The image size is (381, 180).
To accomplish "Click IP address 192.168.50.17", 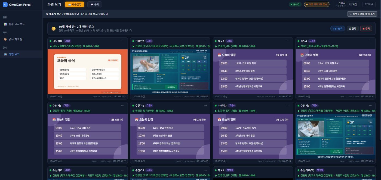I will coord(119,161).
